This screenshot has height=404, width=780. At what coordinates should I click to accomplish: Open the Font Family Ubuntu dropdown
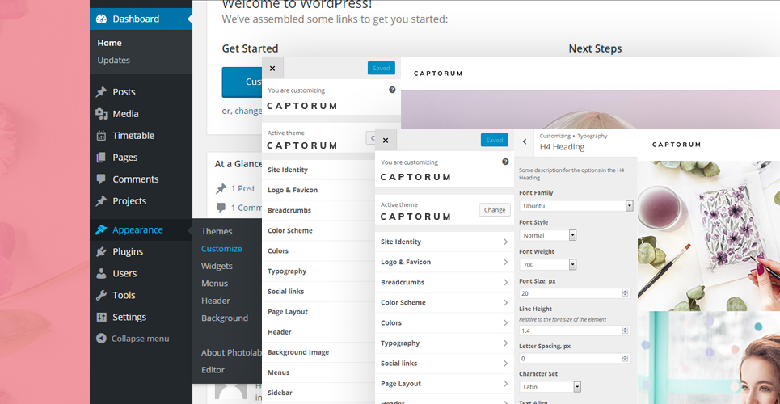[576, 205]
